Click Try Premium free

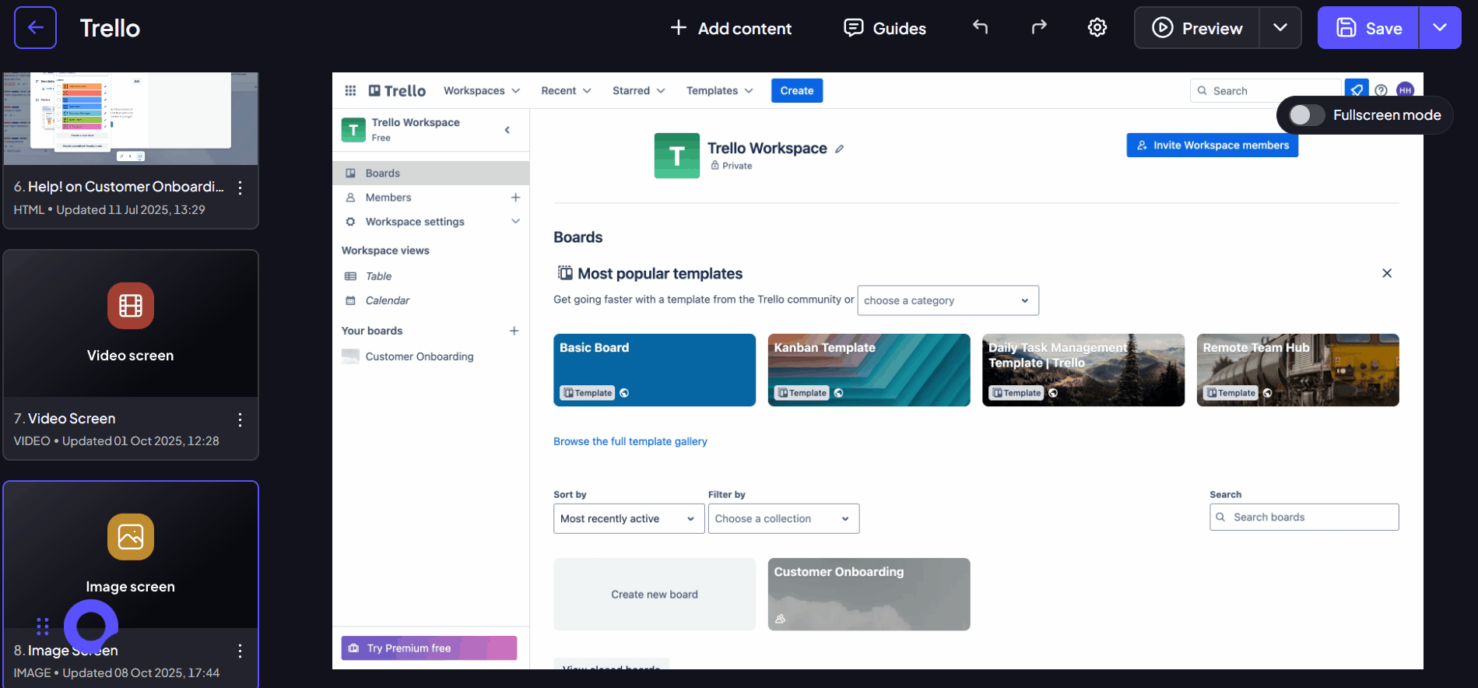click(429, 648)
